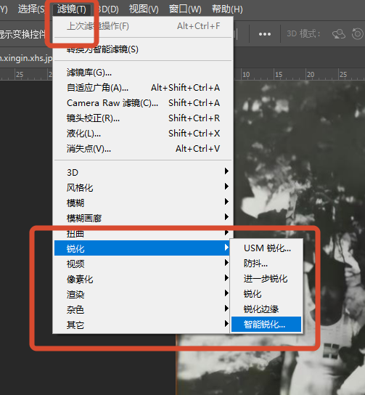Expand the 扭曲 distort submenu

click(x=143, y=234)
